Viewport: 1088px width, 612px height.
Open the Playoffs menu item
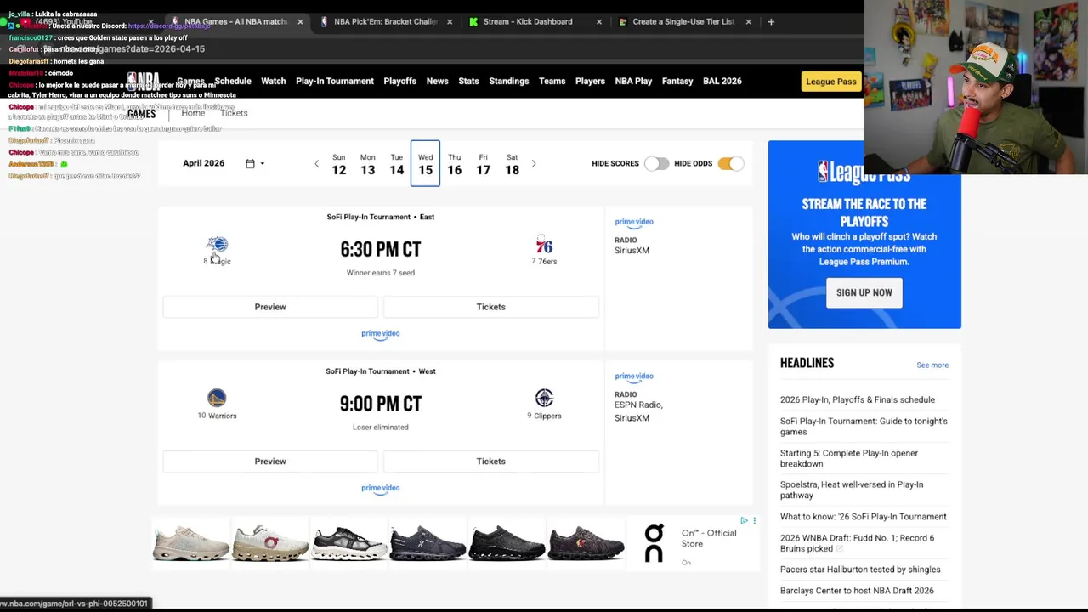click(x=399, y=81)
